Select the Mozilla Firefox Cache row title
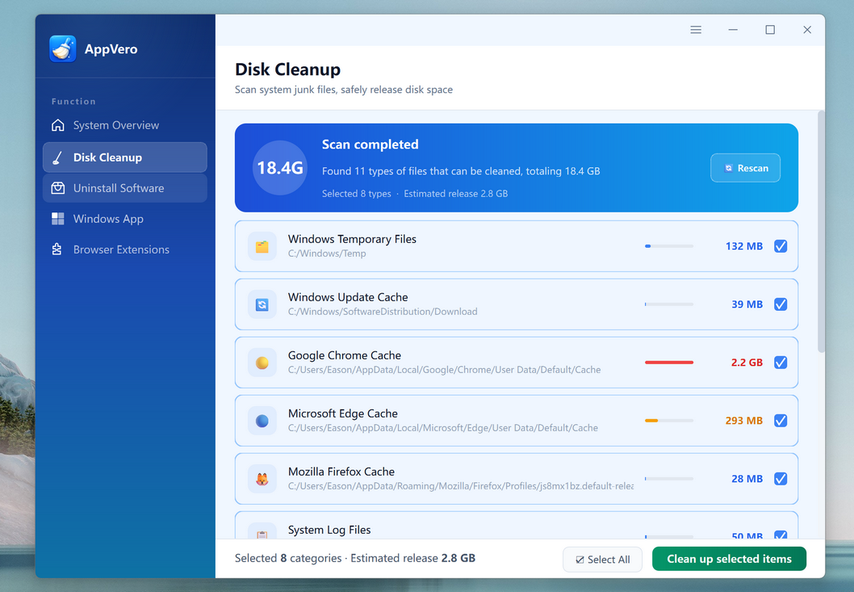Screen dimensions: 854x592 pos(341,472)
